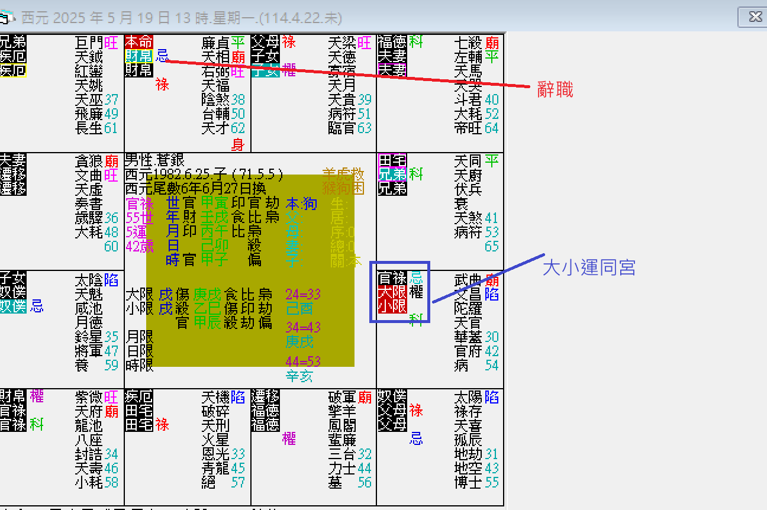Click the 天機 star
Viewport: 767px width, 510px height.
tap(215, 397)
